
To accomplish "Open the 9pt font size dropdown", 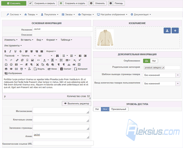I will point(45,56).
